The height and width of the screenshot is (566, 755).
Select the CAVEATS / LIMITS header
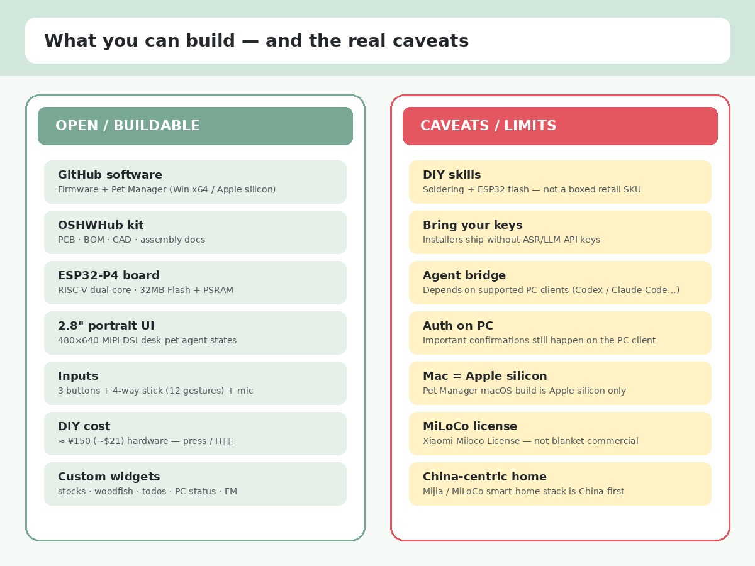(x=560, y=126)
